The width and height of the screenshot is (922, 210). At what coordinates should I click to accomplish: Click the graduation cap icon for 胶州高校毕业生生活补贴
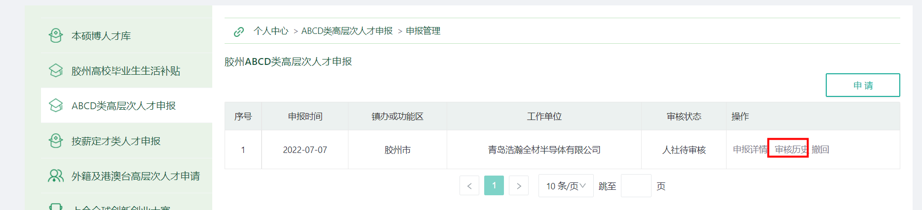click(56, 70)
